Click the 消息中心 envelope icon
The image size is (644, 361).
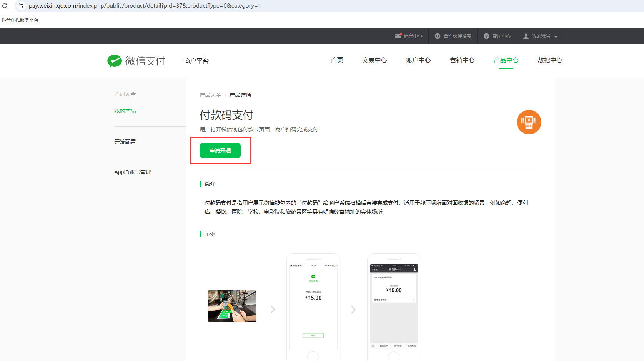tap(398, 36)
